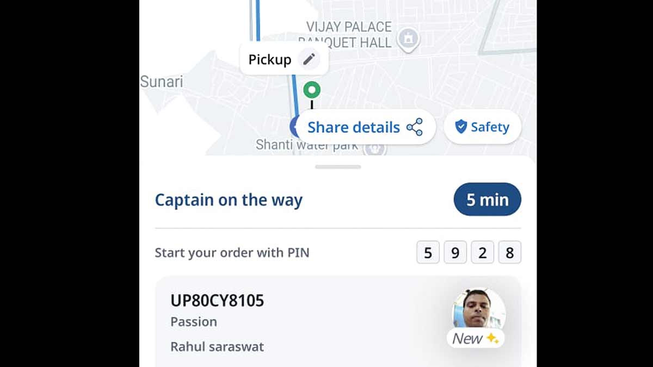The image size is (653, 367).
Task: Tap the green pickup location marker
Action: [312, 89]
